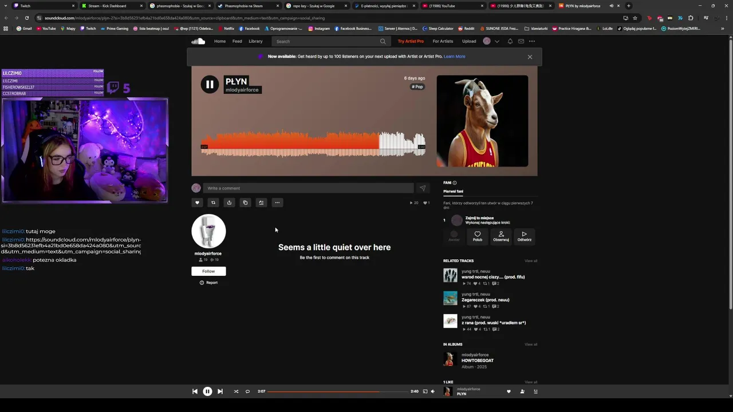Click the Upload link in the header
733x412 pixels.
[x=469, y=41]
